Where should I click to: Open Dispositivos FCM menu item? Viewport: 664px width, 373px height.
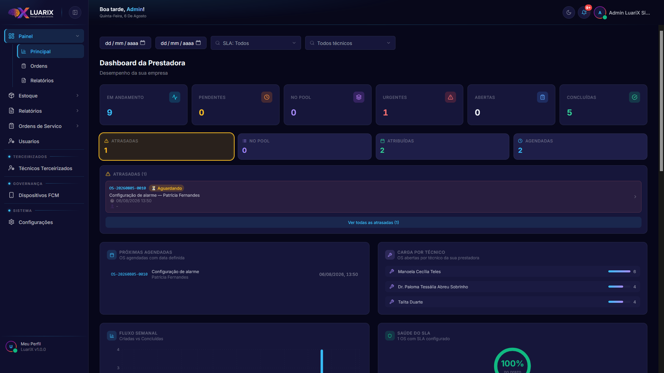point(44,195)
